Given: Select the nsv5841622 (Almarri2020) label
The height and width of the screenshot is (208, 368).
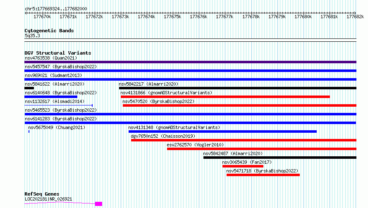Looking at the screenshot, I should click(x=55, y=84).
